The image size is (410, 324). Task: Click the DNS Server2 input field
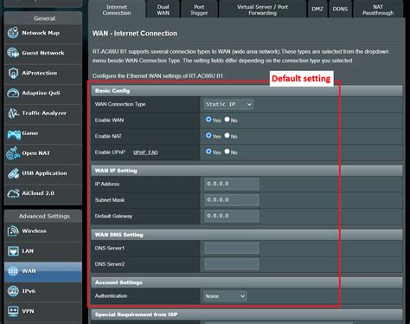(x=232, y=264)
